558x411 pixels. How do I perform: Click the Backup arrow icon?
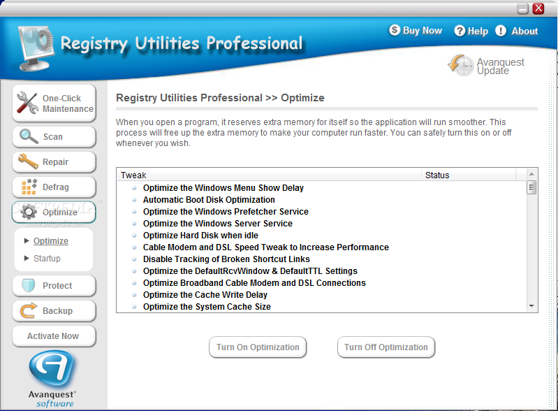(29, 310)
